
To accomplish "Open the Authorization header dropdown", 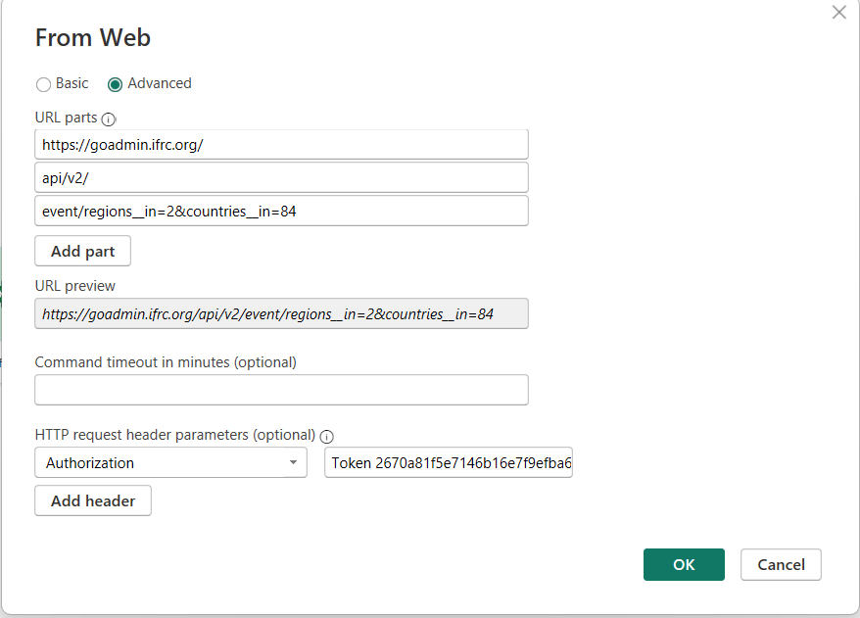I will (x=170, y=463).
